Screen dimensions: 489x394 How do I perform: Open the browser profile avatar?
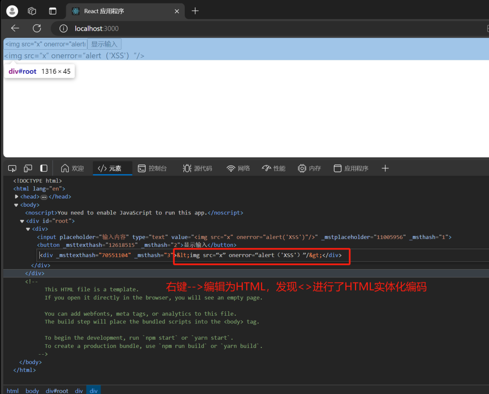point(12,11)
